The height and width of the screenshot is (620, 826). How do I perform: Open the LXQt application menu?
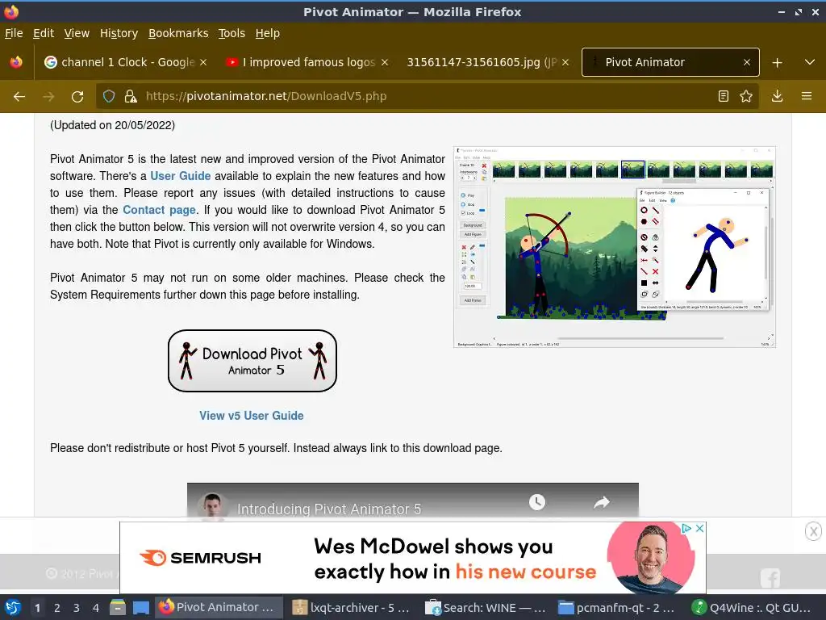13,607
